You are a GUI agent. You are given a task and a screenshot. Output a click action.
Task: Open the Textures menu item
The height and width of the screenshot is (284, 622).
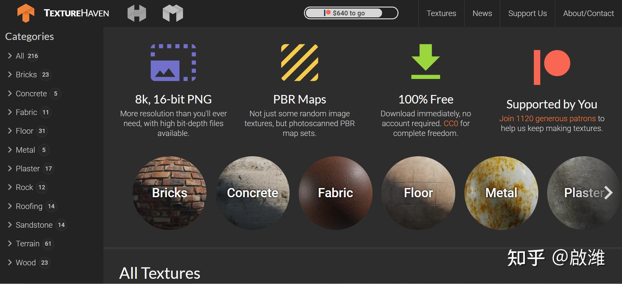[441, 13]
